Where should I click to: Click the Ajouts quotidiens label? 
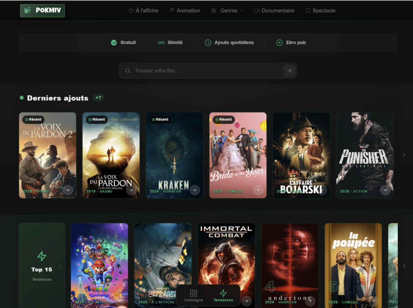coord(234,43)
